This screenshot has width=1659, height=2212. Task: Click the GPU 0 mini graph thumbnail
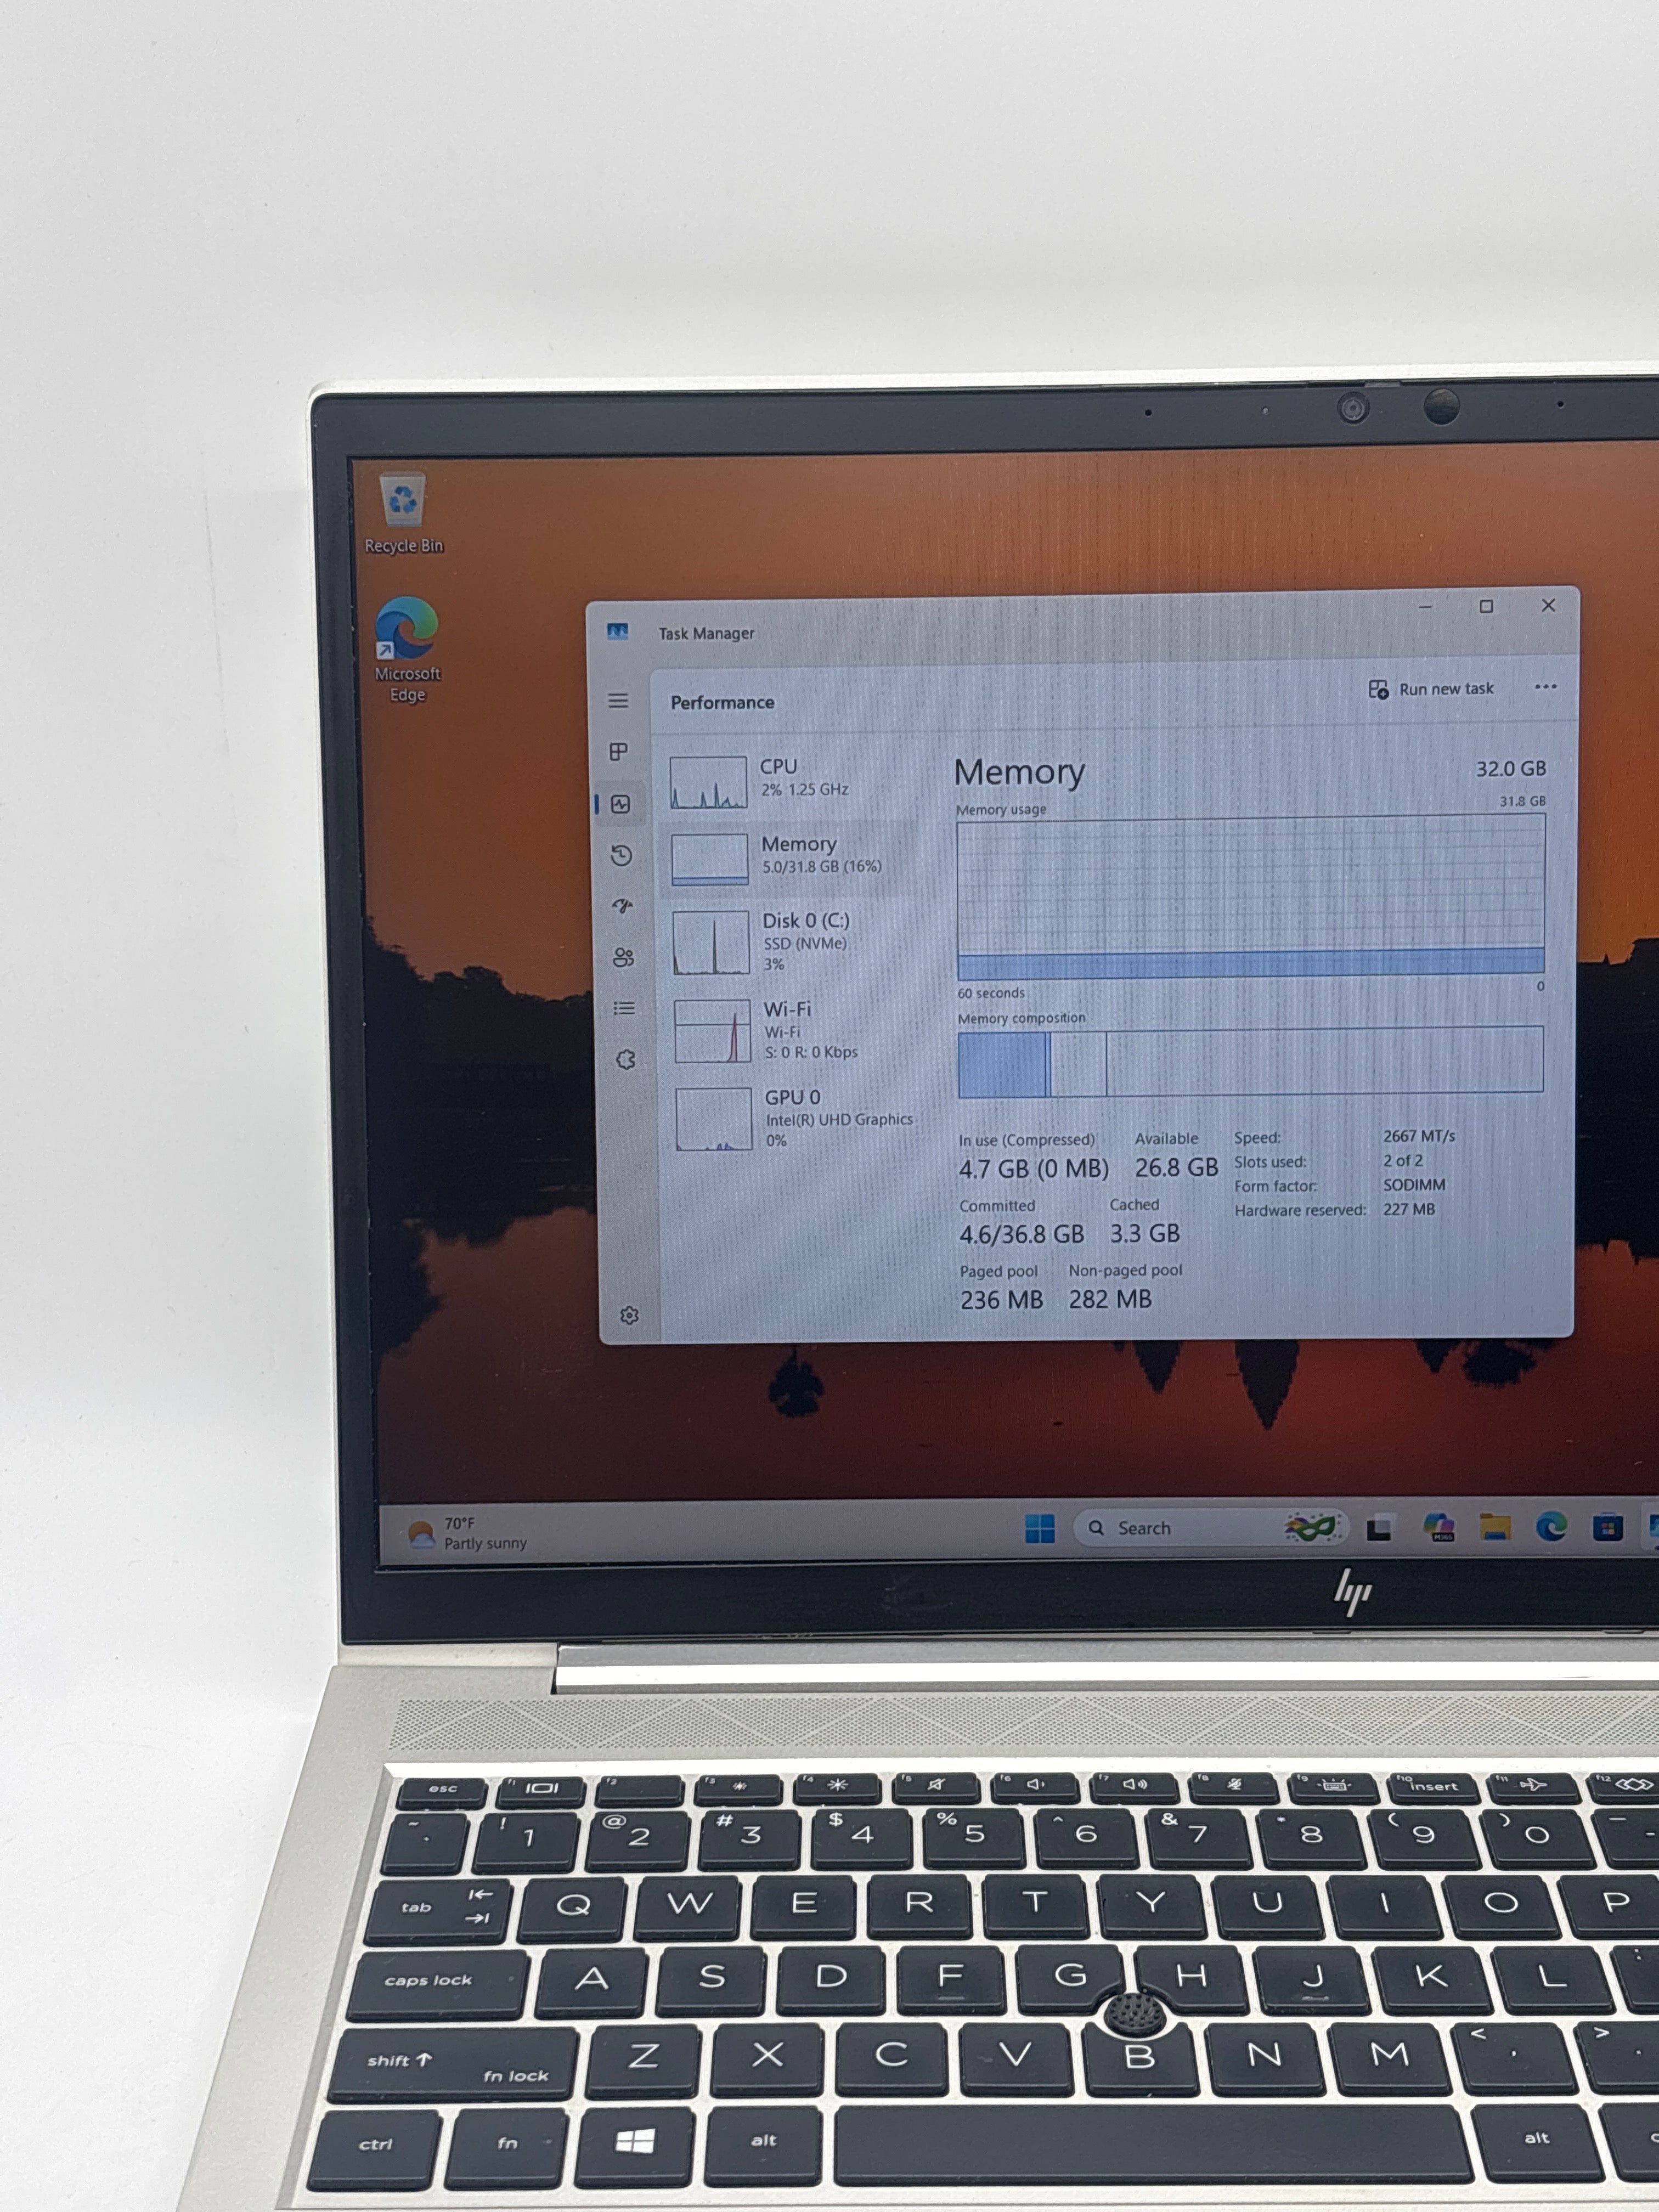[714, 1119]
